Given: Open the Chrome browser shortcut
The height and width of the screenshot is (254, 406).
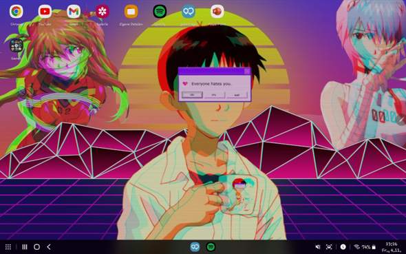Looking at the screenshot, I should click(x=17, y=12).
